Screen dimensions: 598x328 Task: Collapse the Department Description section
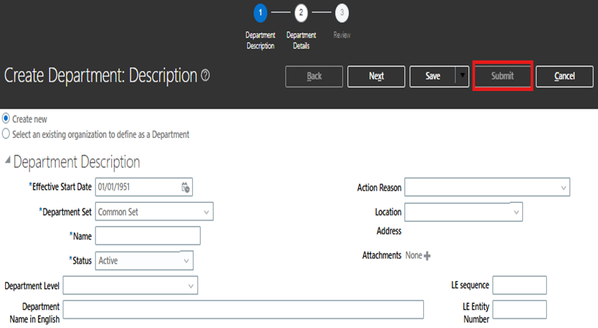pos(8,160)
